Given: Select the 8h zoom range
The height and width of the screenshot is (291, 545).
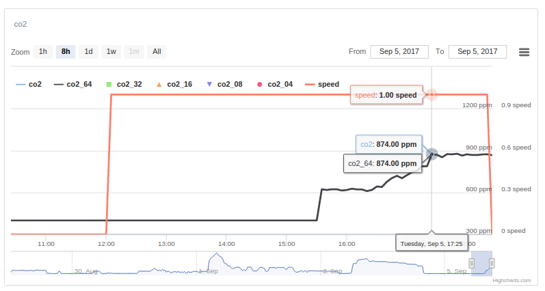Looking at the screenshot, I should point(66,51).
